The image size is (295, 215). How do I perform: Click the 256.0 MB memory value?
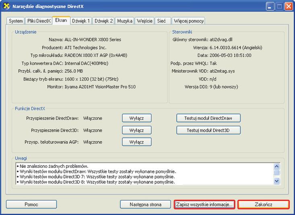[74, 71]
